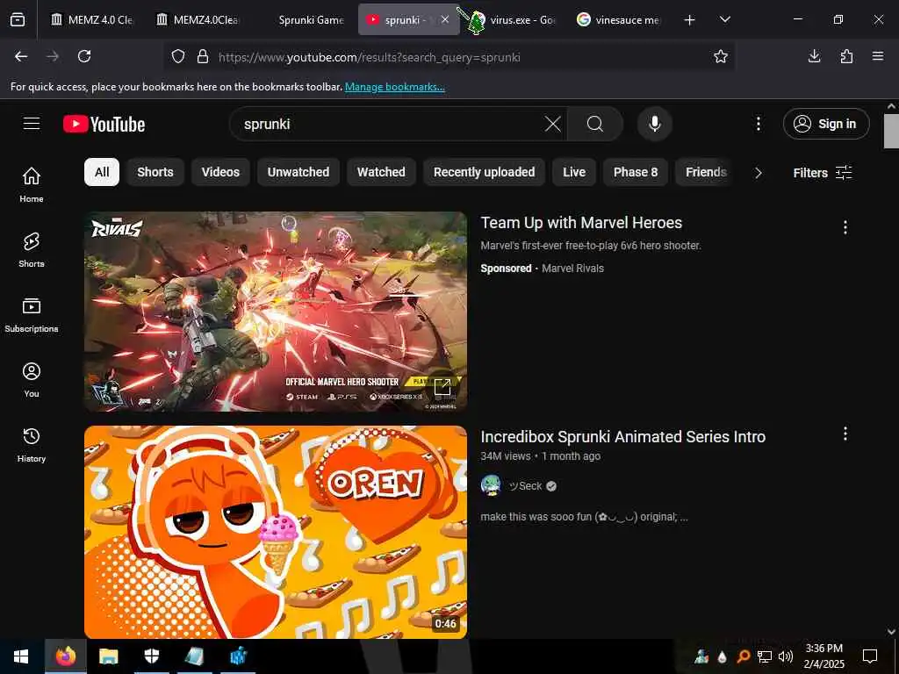899x674 pixels.
Task: Open Firefox downloads panel
Action: tap(814, 56)
